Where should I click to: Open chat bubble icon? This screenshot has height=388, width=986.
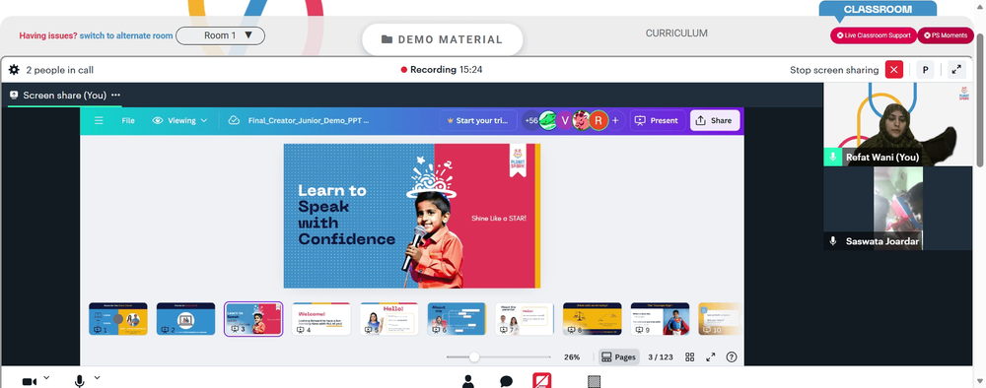point(506,381)
